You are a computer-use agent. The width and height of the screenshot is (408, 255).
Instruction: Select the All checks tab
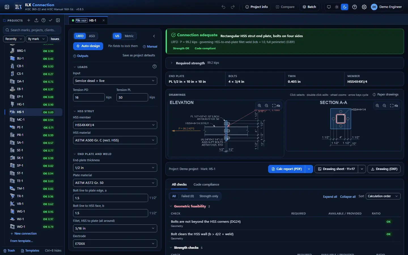pyautogui.click(x=179, y=184)
